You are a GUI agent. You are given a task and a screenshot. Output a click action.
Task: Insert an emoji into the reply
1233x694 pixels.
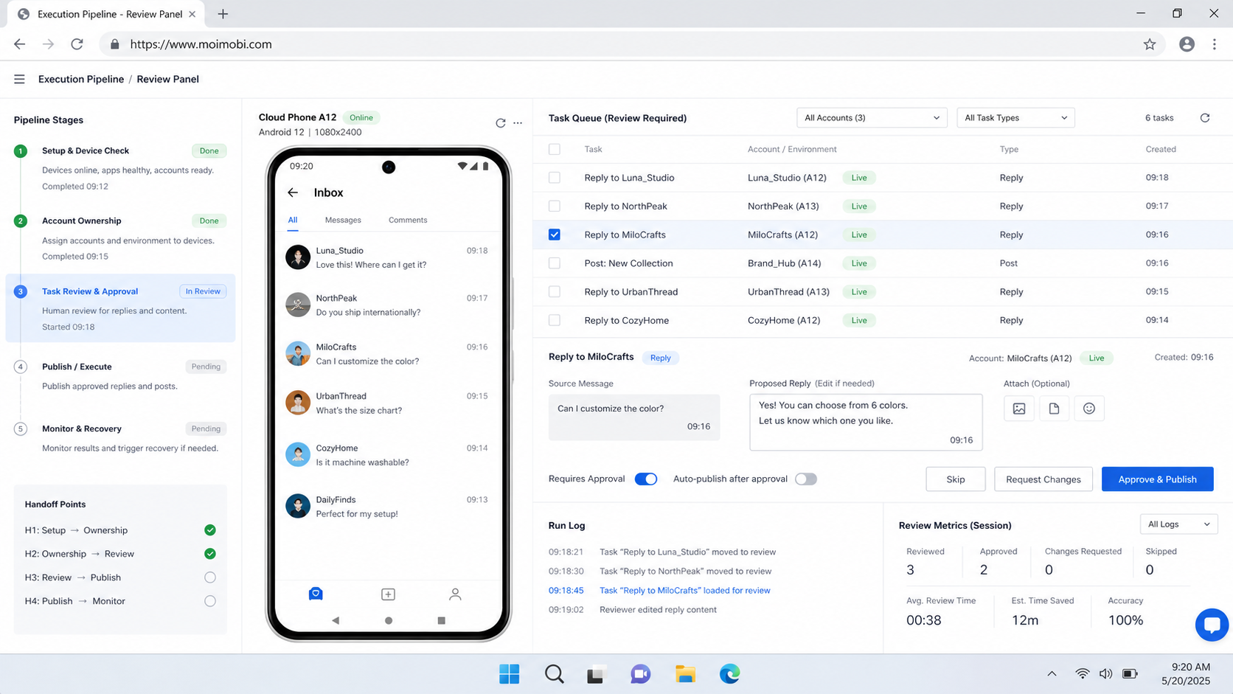click(x=1089, y=409)
